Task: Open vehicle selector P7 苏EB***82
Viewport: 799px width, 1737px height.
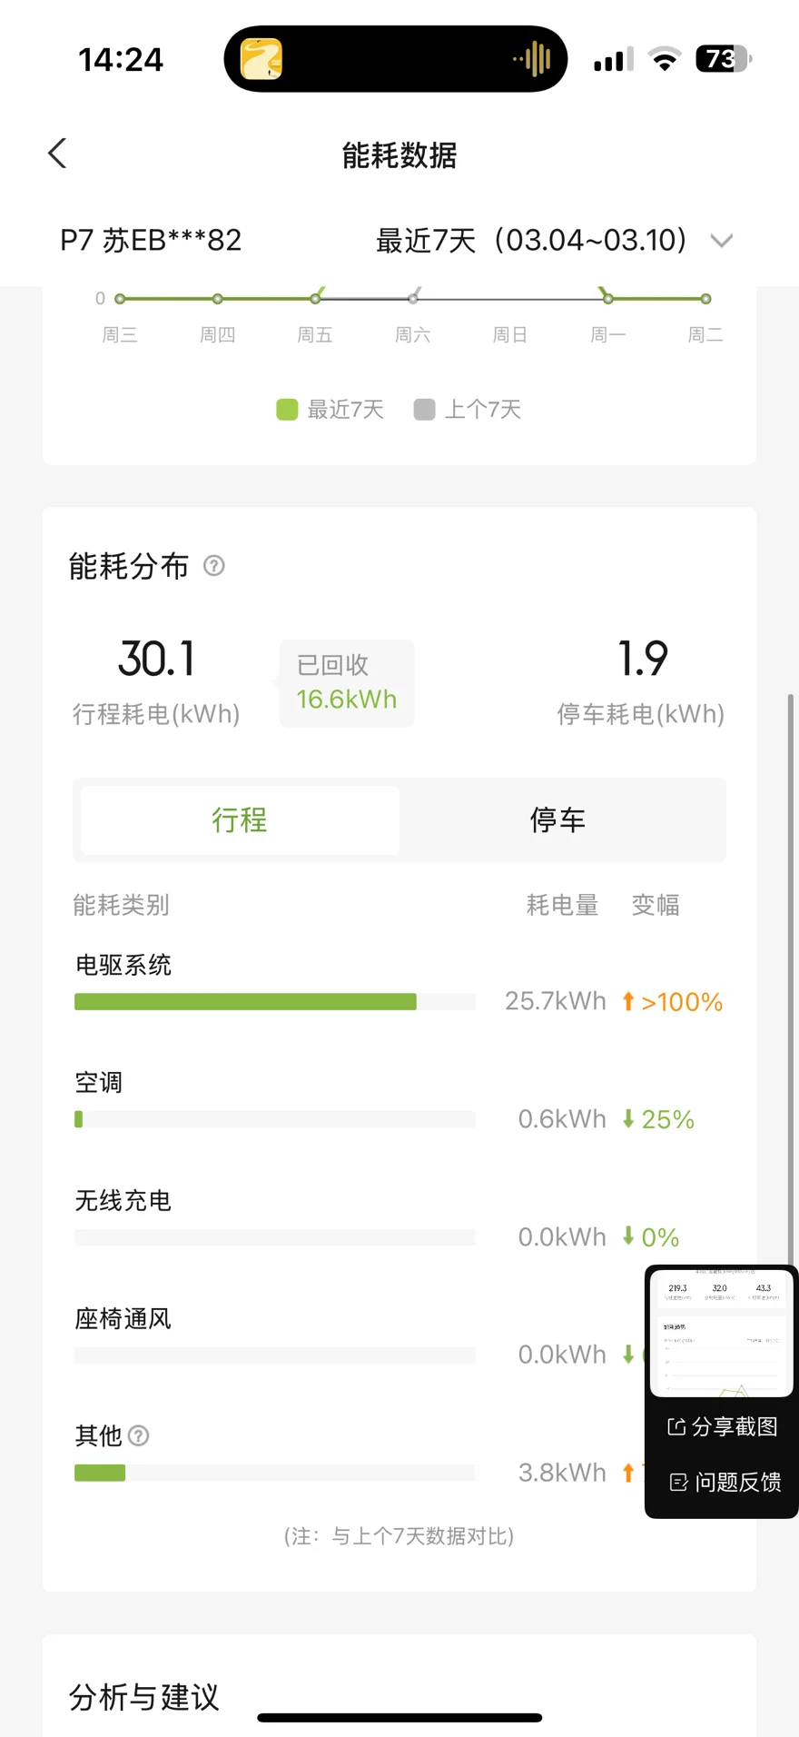Action: (151, 241)
